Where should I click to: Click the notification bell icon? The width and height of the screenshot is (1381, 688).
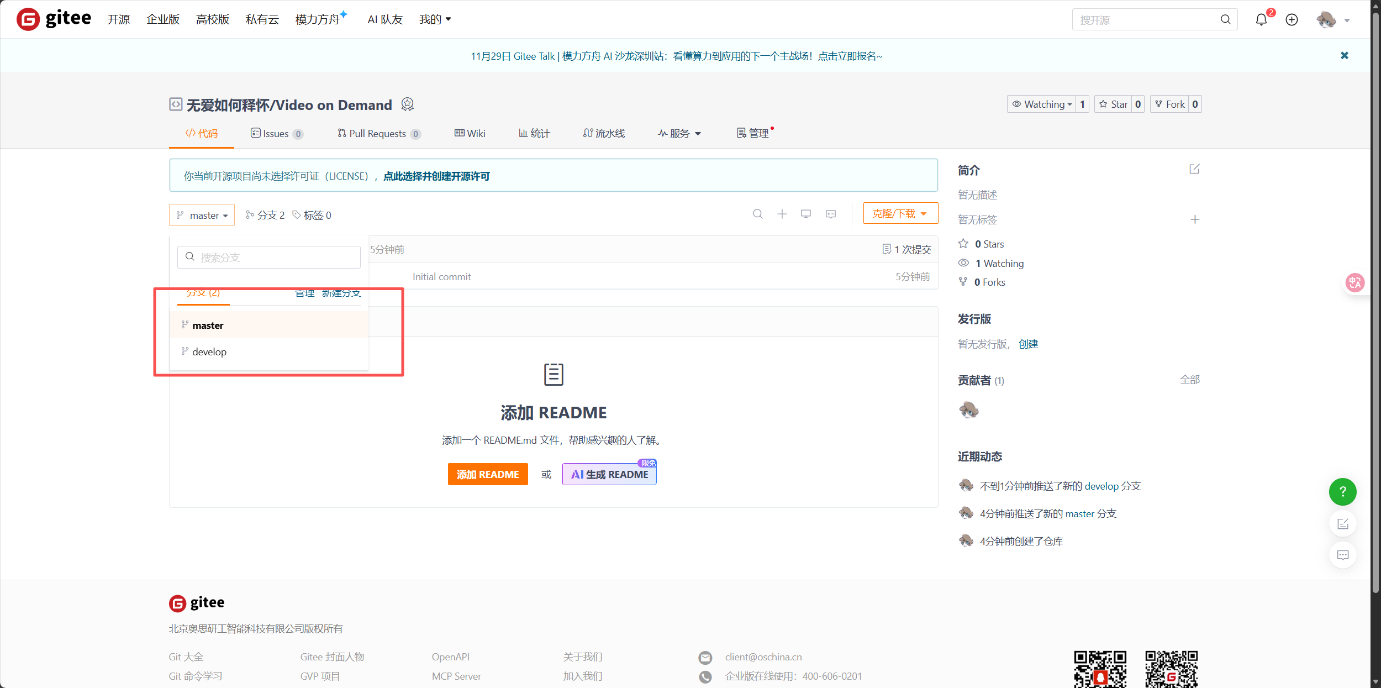(x=1261, y=20)
